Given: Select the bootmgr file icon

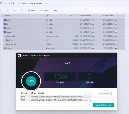Looking at the screenshot, I should point(4,40).
